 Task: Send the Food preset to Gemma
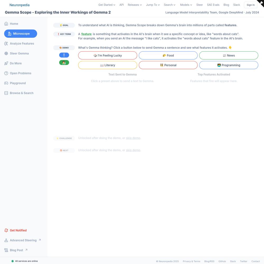click(x=168, y=55)
